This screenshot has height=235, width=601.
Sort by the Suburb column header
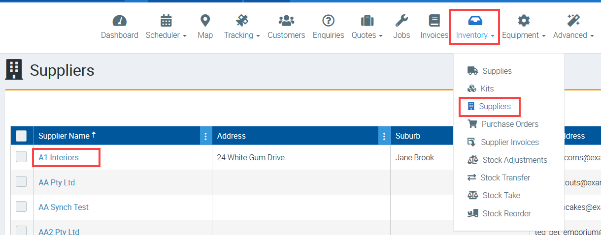coord(408,136)
